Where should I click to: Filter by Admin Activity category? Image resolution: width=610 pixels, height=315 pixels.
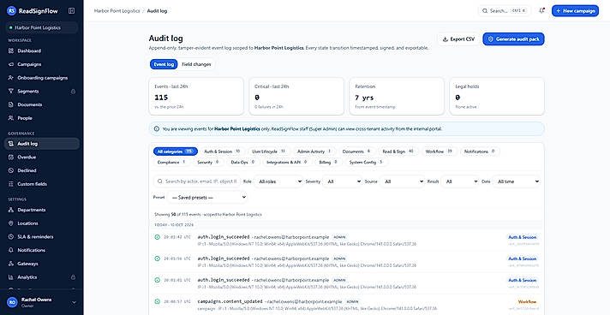(314, 152)
